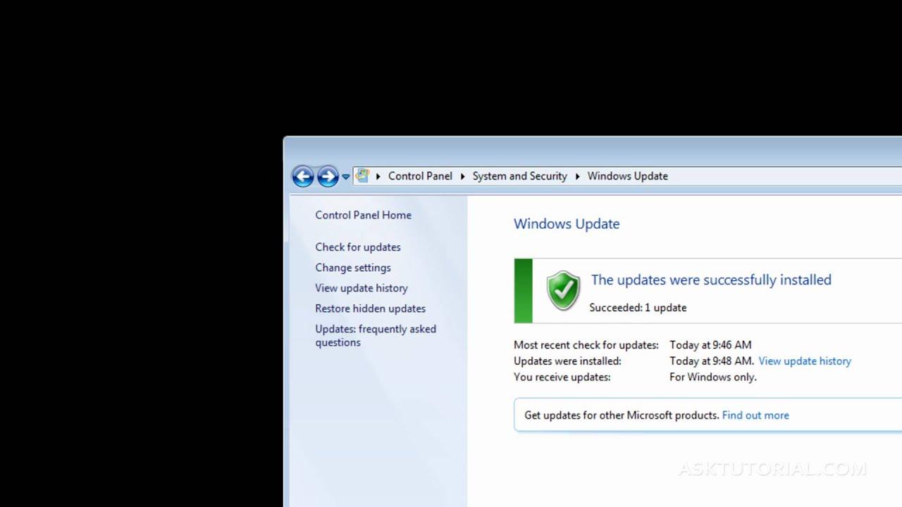Open the recent pages dropdown arrow
902x507 pixels.
pyautogui.click(x=346, y=177)
